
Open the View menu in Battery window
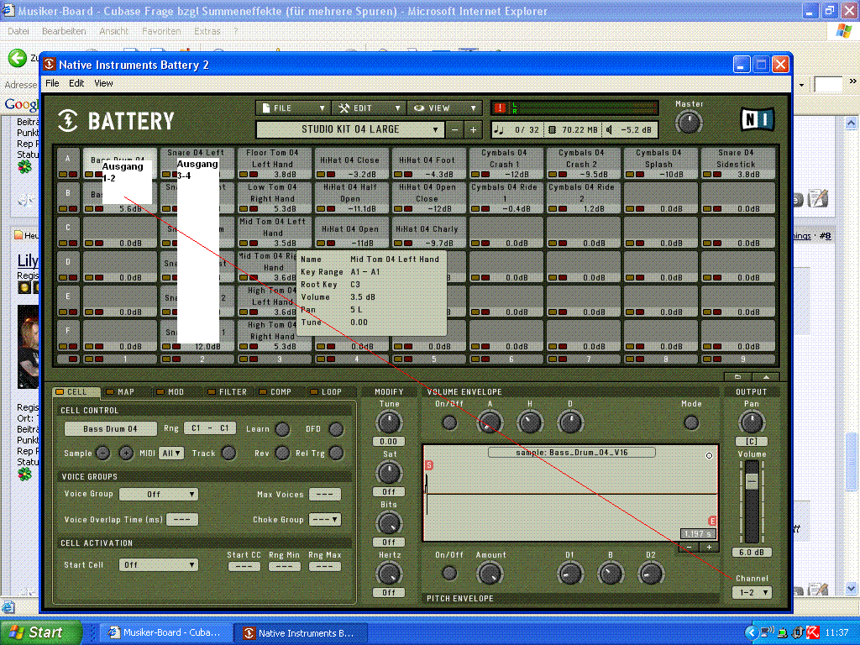103,83
